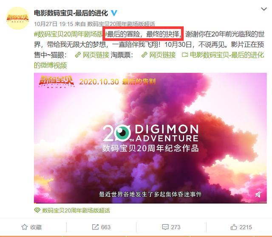Click the 收藏 favorite button
This screenshot has width=272, height=237.
31,227
